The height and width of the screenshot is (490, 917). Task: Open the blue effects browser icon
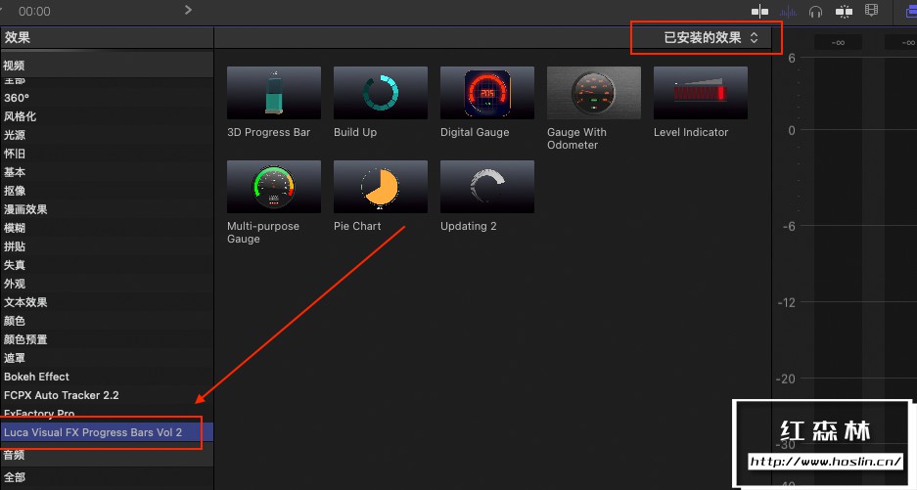point(911,11)
